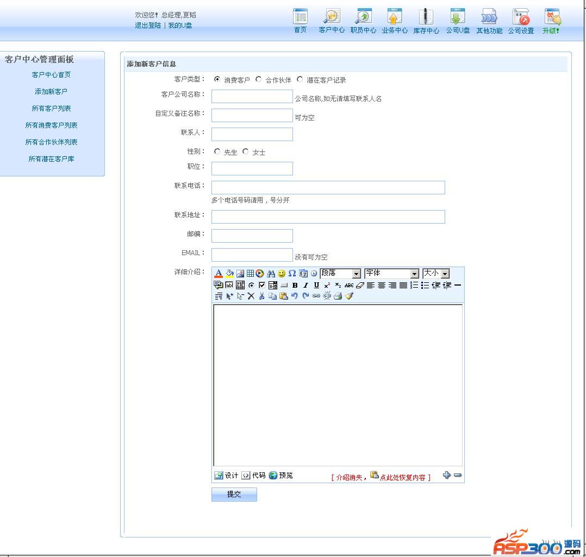The image size is (586, 557).
Task: Click the paste clipboard icon
Action: (x=284, y=296)
